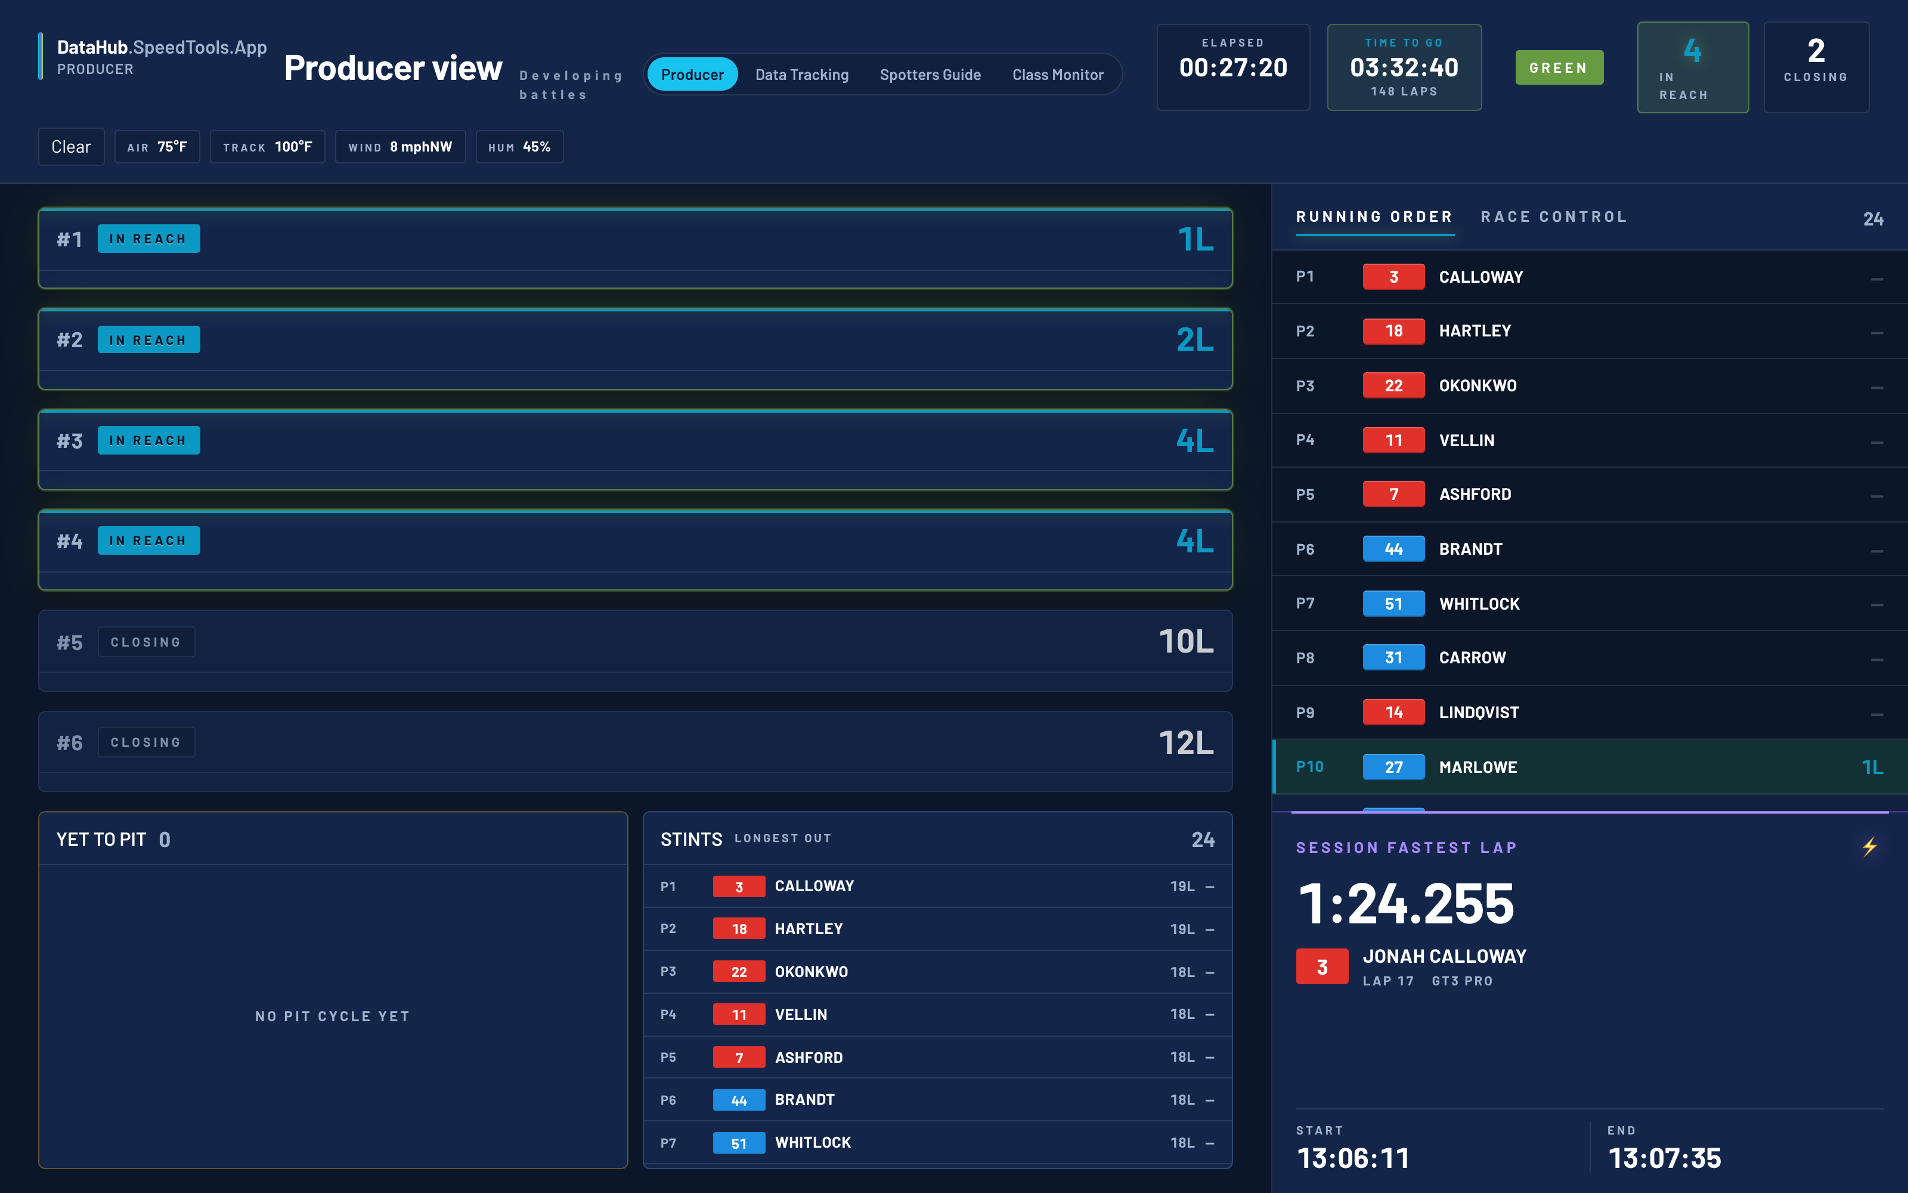Click car number 44 badge in running order
1908x1193 pixels.
[x=1393, y=549]
